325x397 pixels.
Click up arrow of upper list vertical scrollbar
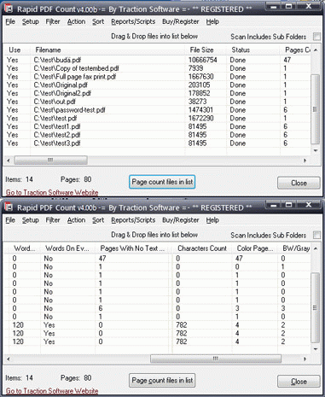pos(316,50)
